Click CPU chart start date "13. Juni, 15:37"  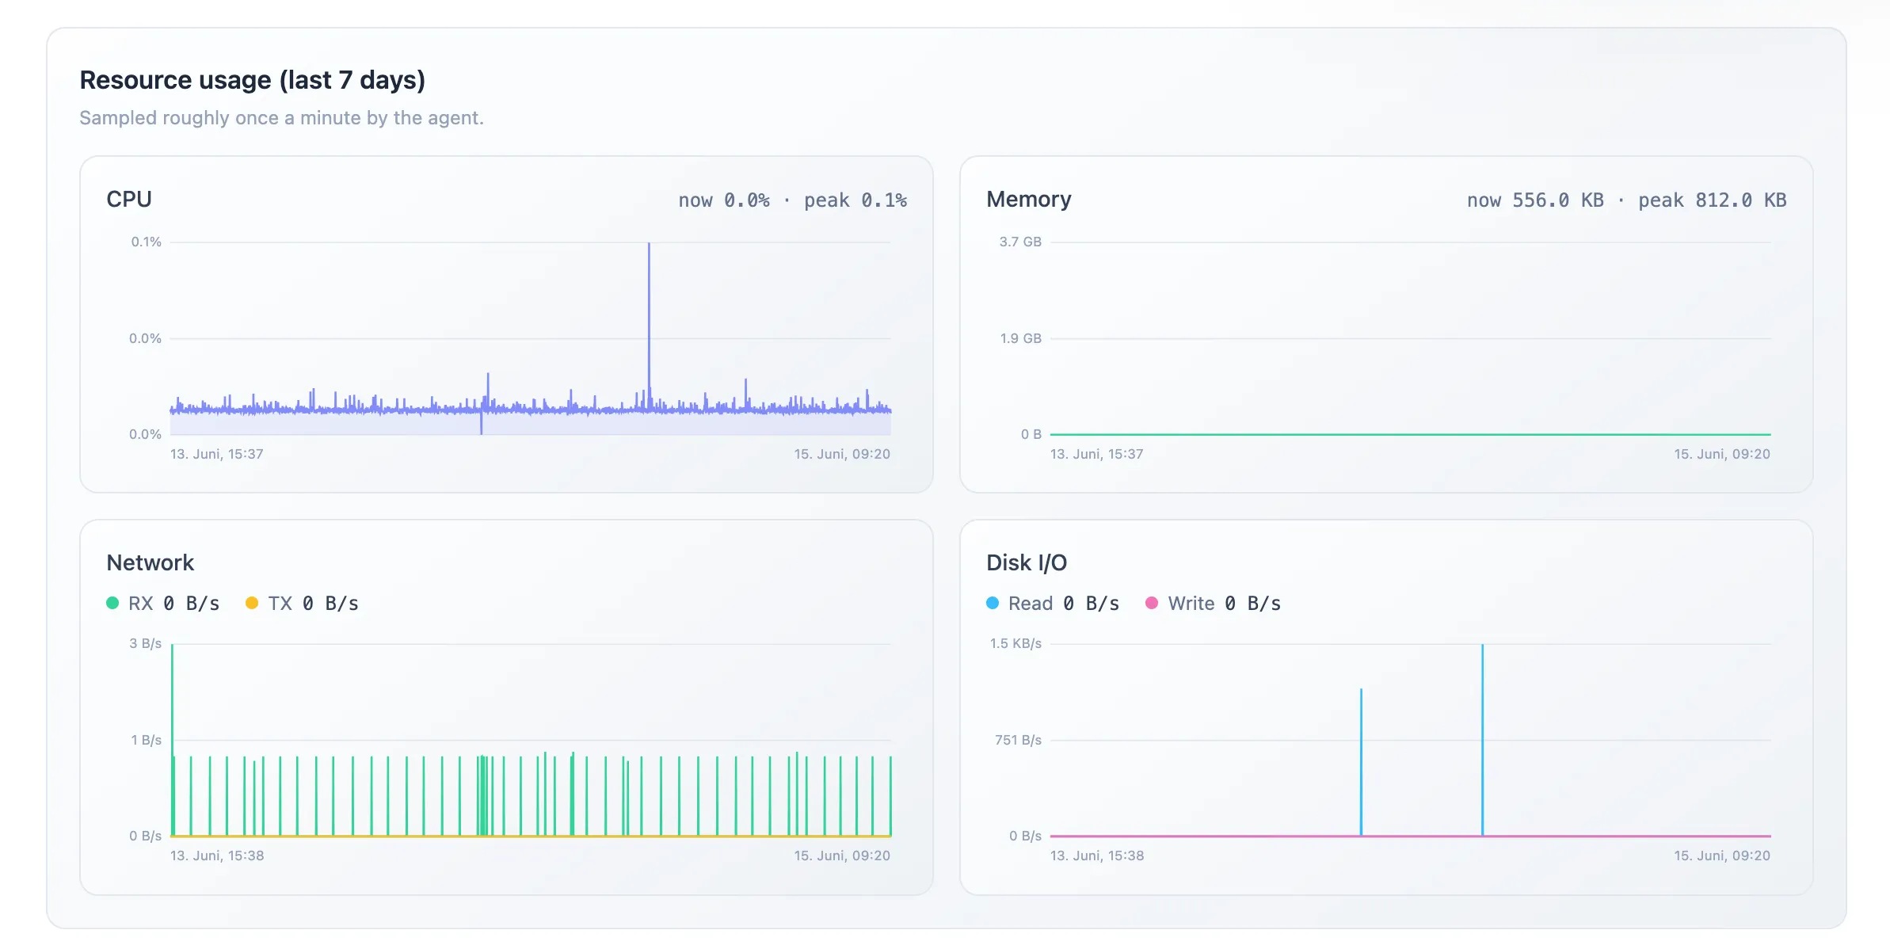pos(217,454)
